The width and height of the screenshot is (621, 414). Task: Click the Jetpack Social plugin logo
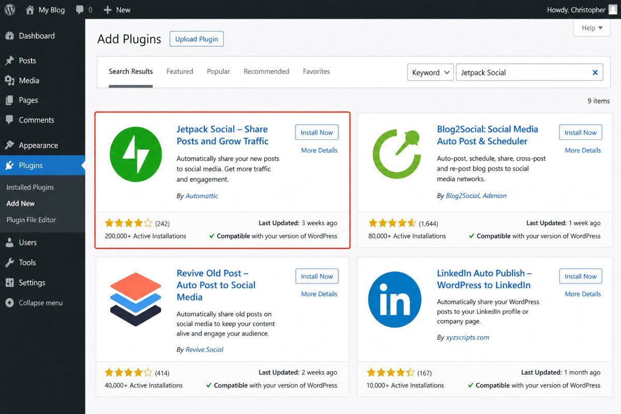pyautogui.click(x=136, y=155)
